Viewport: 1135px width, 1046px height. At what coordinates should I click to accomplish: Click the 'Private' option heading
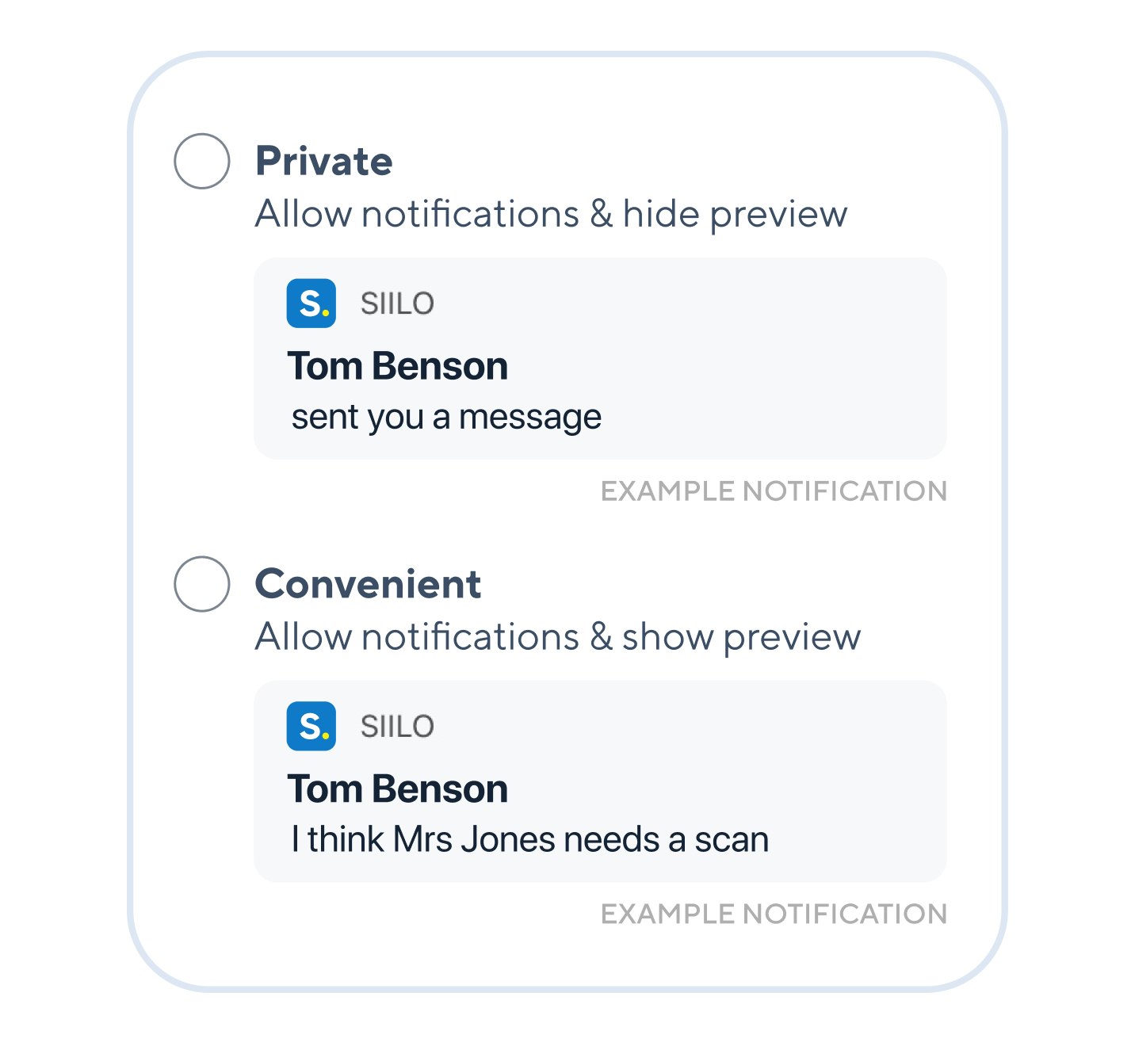click(x=323, y=162)
